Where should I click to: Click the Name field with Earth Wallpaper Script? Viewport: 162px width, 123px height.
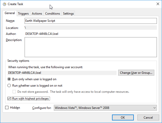[90, 21]
